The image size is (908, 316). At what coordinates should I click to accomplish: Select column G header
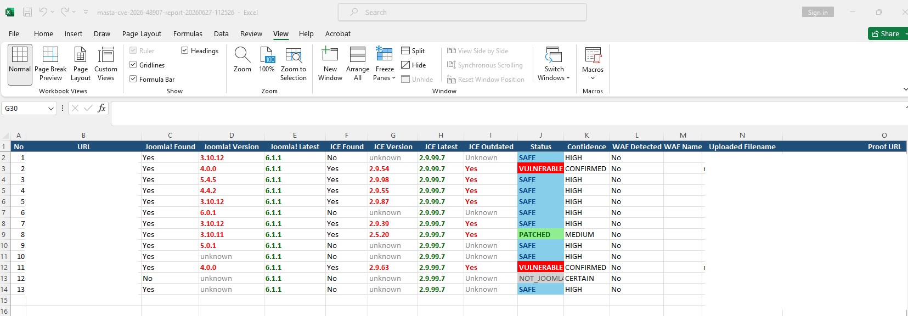pos(393,135)
